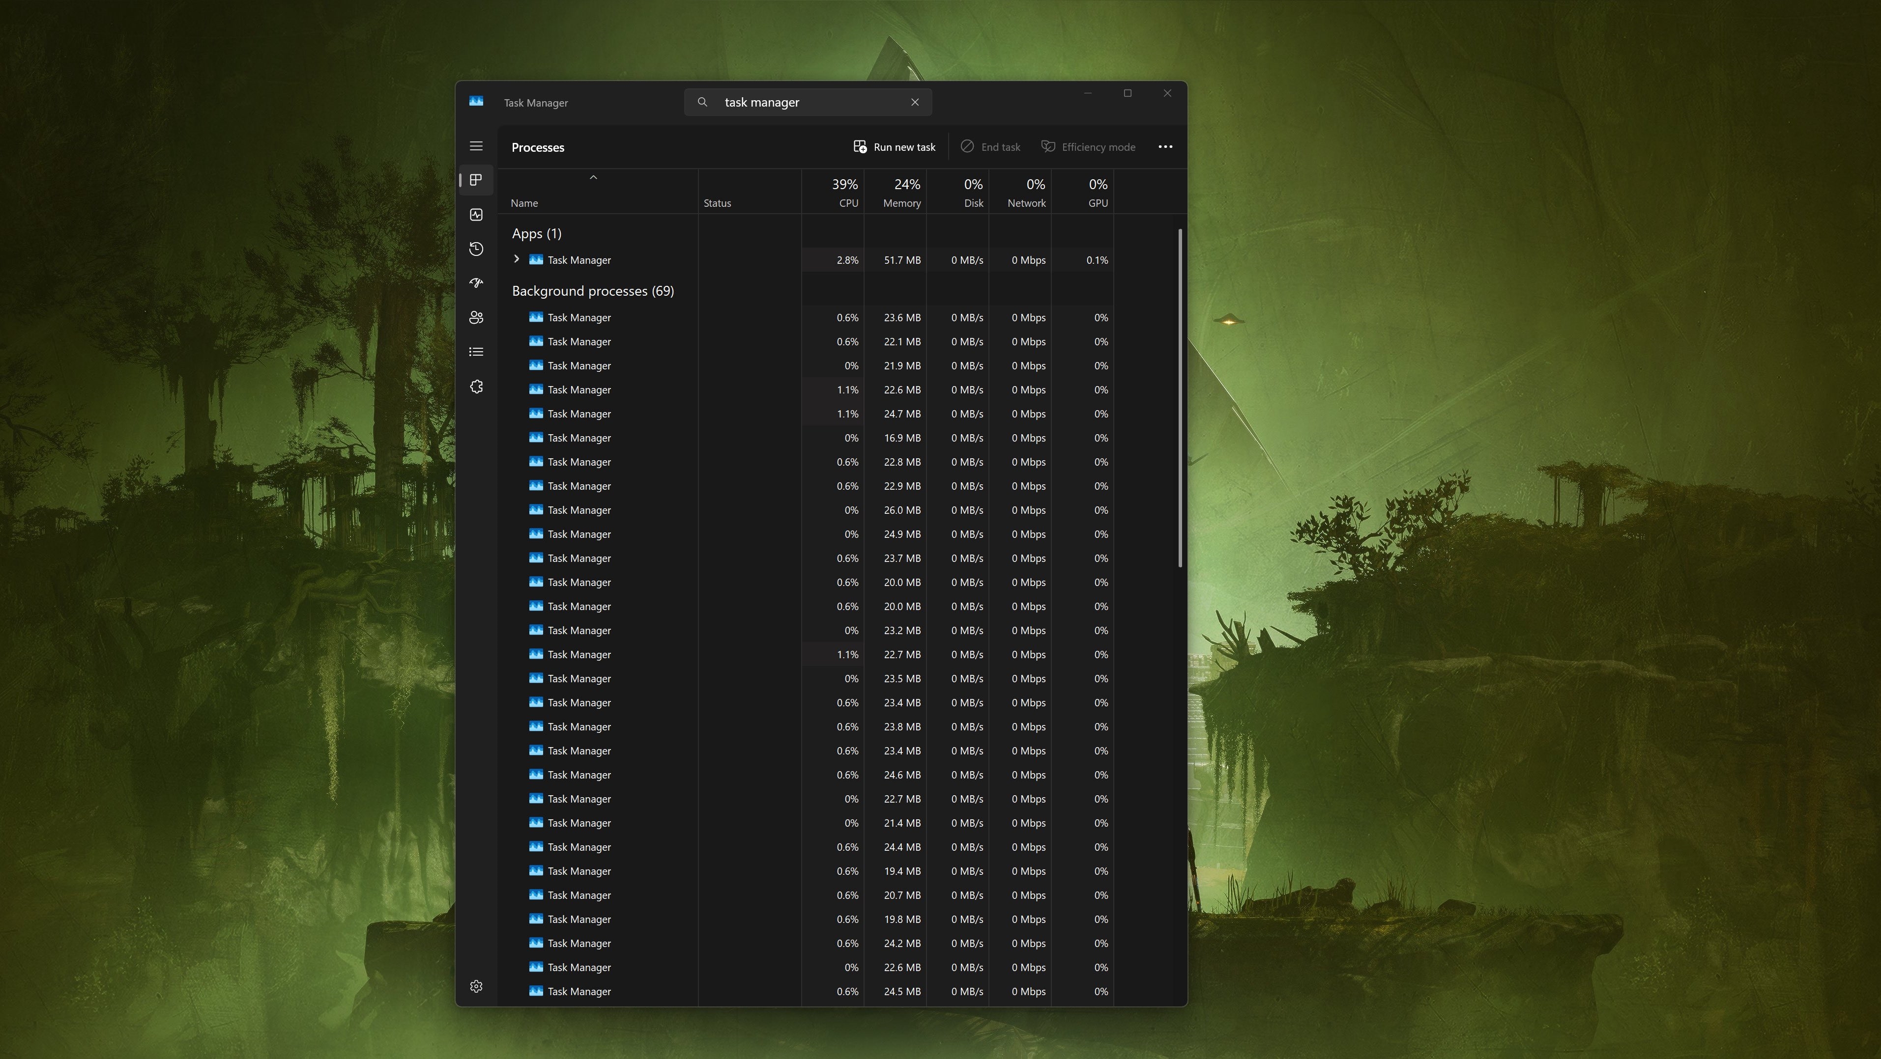The image size is (1881, 1059).
Task: Click inside the task manager search field
Action: 803,102
